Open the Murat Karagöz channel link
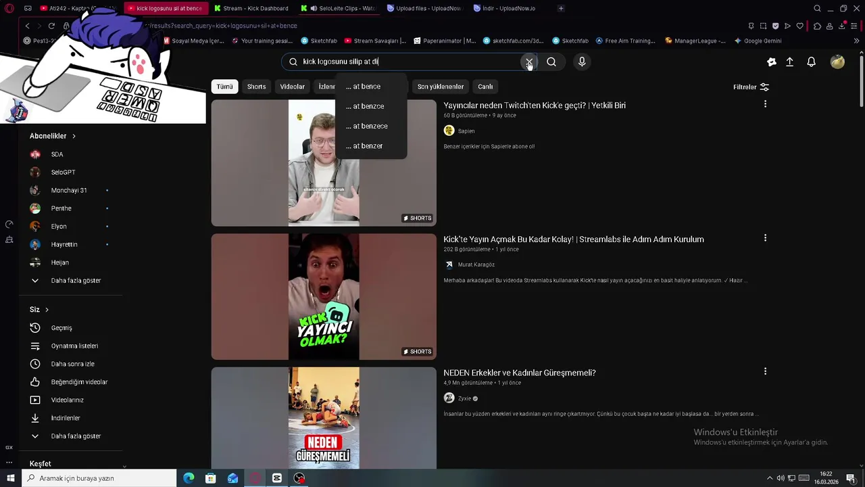The width and height of the screenshot is (865, 487). 476,264
